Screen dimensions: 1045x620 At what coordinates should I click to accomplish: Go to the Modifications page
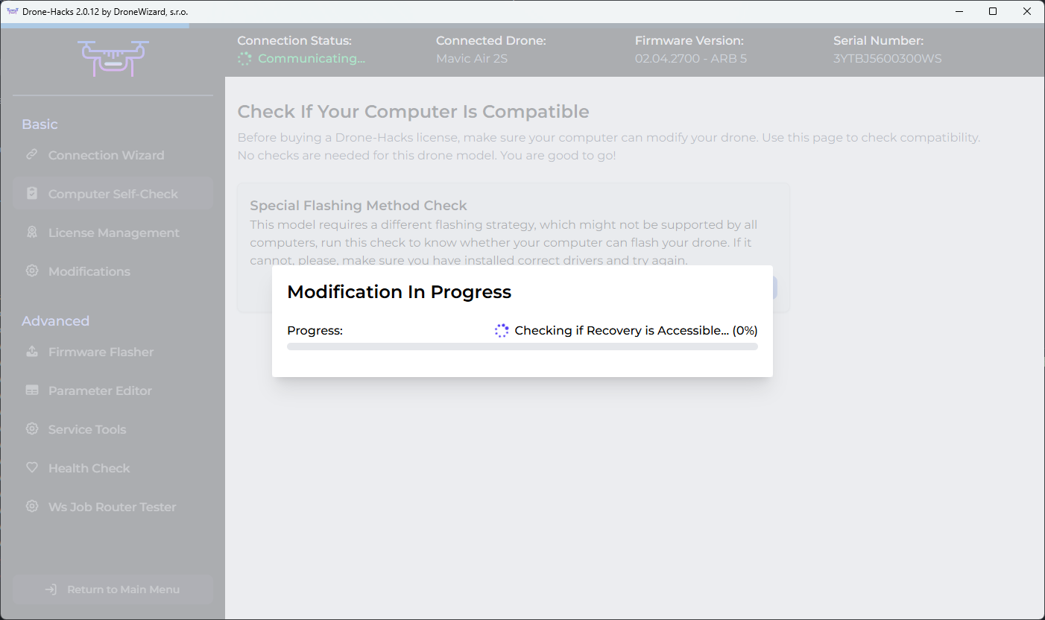[x=89, y=271]
